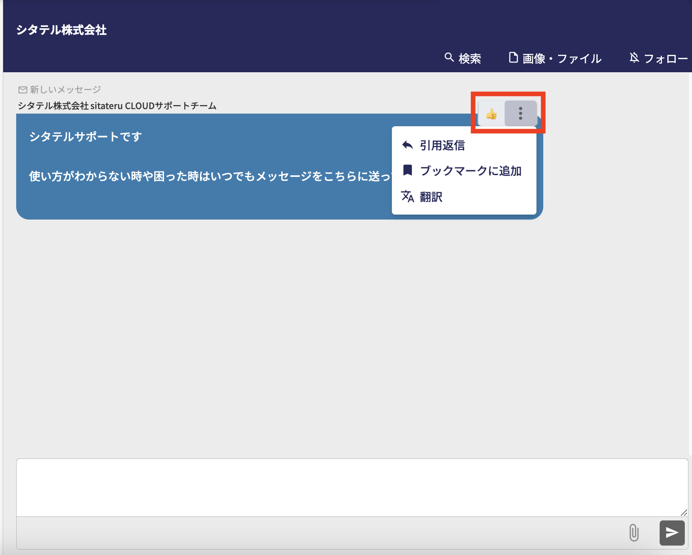Click the 新しいメッセージ label
This screenshot has width=692, height=555.
(x=66, y=89)
